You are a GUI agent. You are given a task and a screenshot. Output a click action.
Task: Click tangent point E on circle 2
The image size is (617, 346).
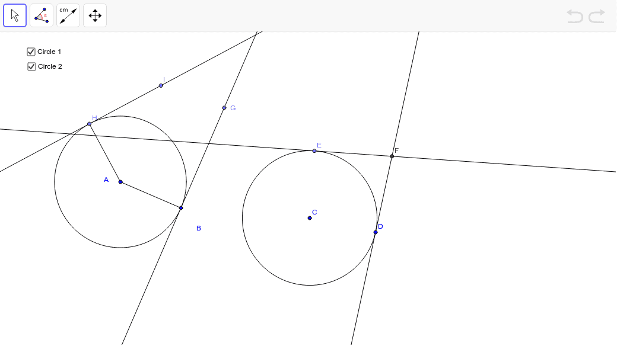point(314,151)
